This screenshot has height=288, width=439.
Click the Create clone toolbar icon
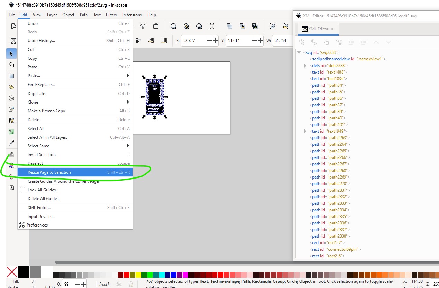[242, 26]
